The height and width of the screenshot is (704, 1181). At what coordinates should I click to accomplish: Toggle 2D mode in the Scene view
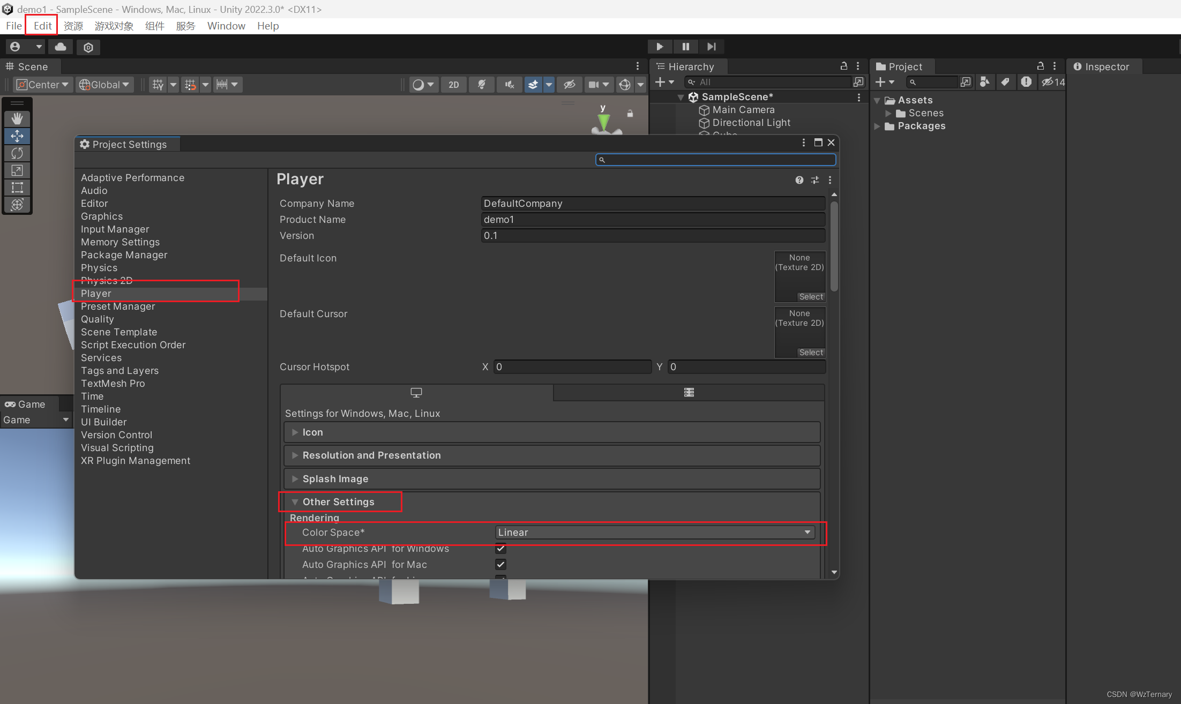[453, 84]
